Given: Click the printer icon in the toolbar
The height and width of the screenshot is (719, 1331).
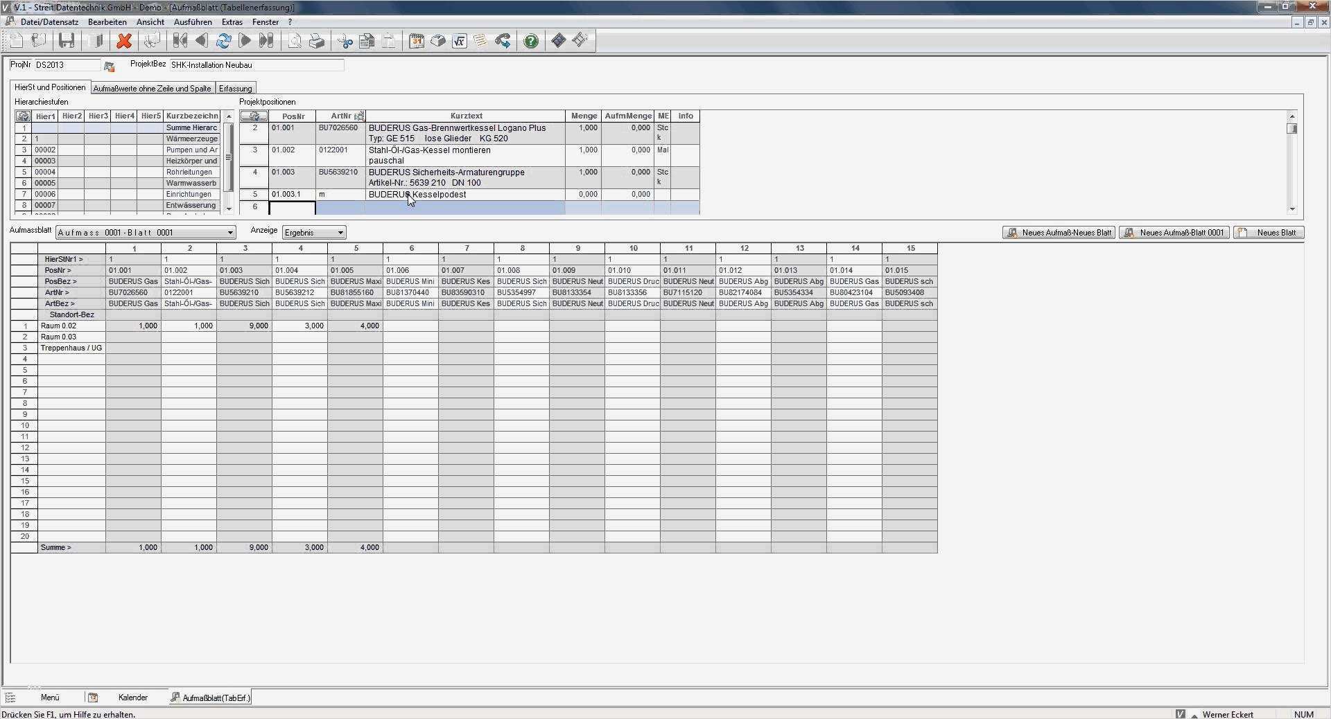Looking at the screenshot, I should click(317, 41).
